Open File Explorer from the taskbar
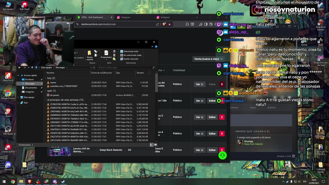Image resolution: width=329 pixels, height=185 pixels. (21, 182)
